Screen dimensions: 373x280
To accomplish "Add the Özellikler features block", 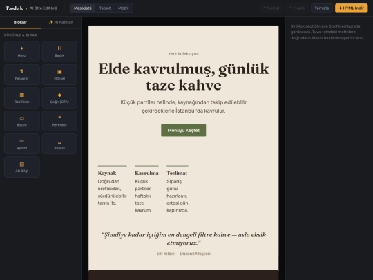I will click(21, 97).
